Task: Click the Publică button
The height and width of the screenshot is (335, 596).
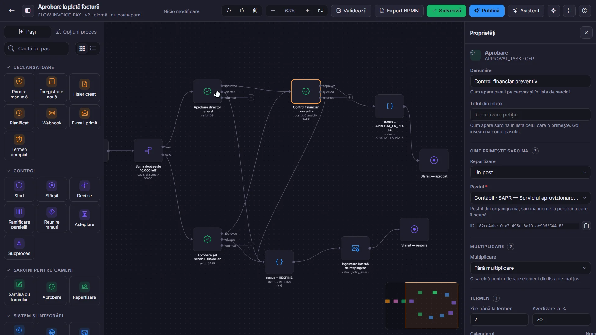Action: [x=487, y=11]
